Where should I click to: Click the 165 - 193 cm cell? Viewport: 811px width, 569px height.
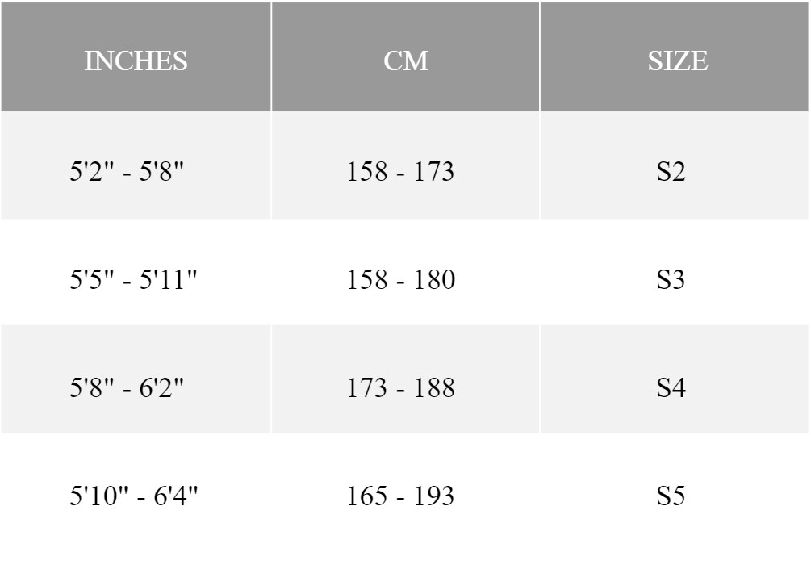405,489
